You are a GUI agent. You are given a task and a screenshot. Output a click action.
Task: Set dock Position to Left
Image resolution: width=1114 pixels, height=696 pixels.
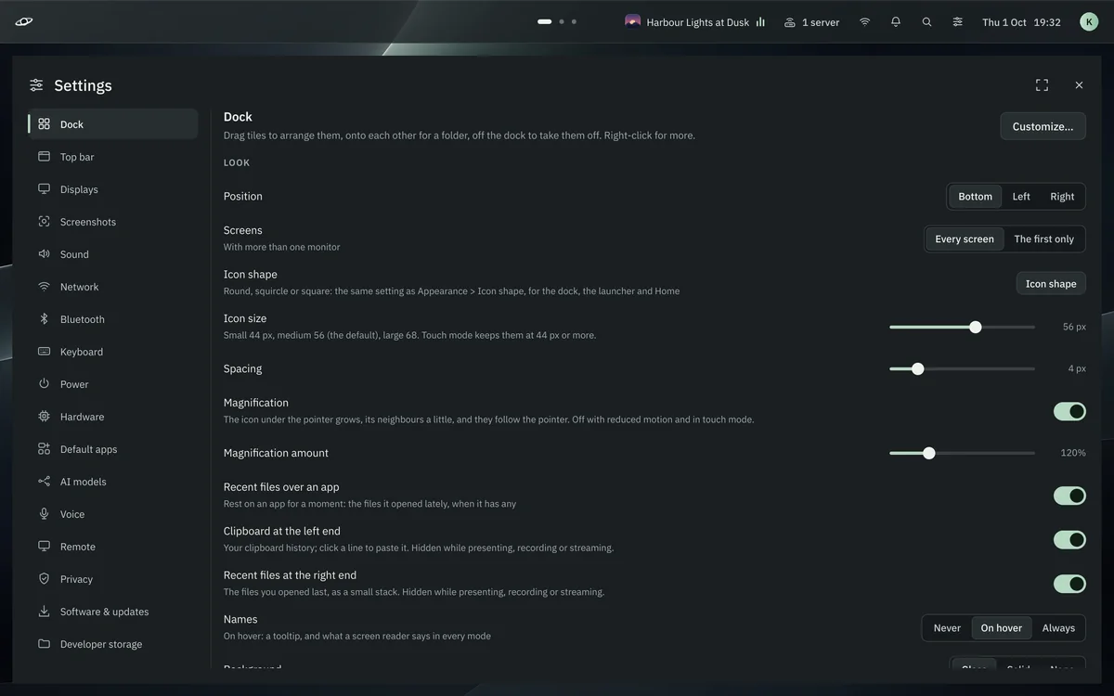tap(1021, 197)
